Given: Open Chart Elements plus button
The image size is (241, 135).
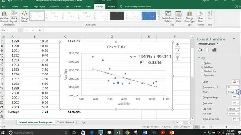Looking at the screenshot, I should (177, 44).
